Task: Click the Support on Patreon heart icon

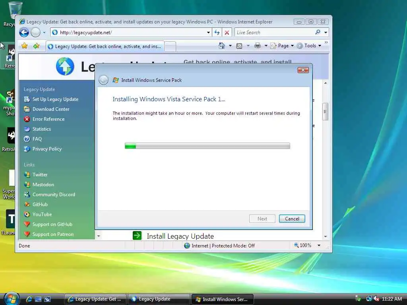Action: pyautogui.click(x=27, y=234)
